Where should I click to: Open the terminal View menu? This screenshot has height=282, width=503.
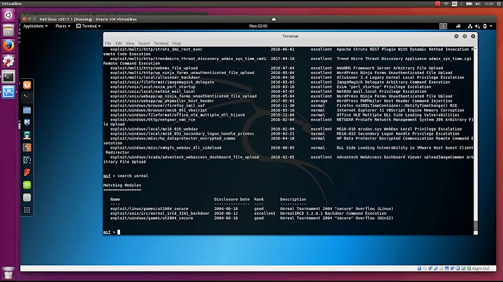(130, 43)
